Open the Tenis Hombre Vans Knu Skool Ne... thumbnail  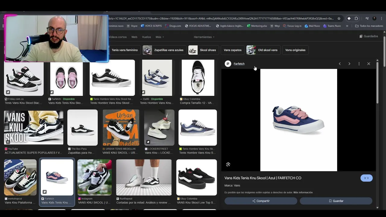[x=112, y=78]
